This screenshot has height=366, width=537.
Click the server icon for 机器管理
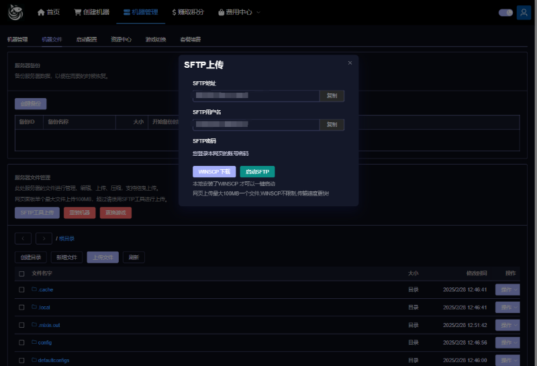tap(127, 12)
